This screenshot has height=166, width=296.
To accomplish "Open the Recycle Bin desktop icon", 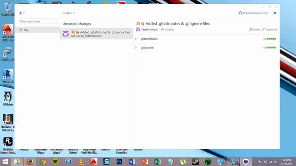I will [7, 9].
